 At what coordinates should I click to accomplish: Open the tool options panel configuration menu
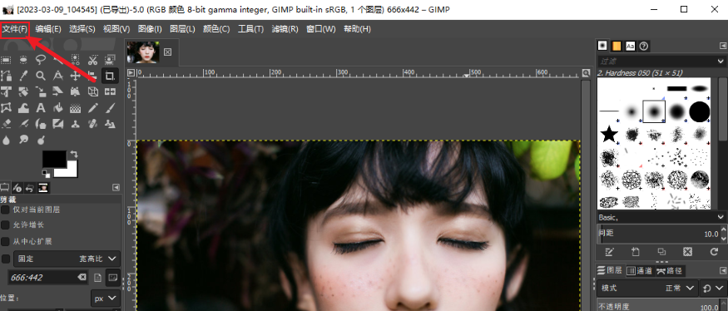[116, 188]
